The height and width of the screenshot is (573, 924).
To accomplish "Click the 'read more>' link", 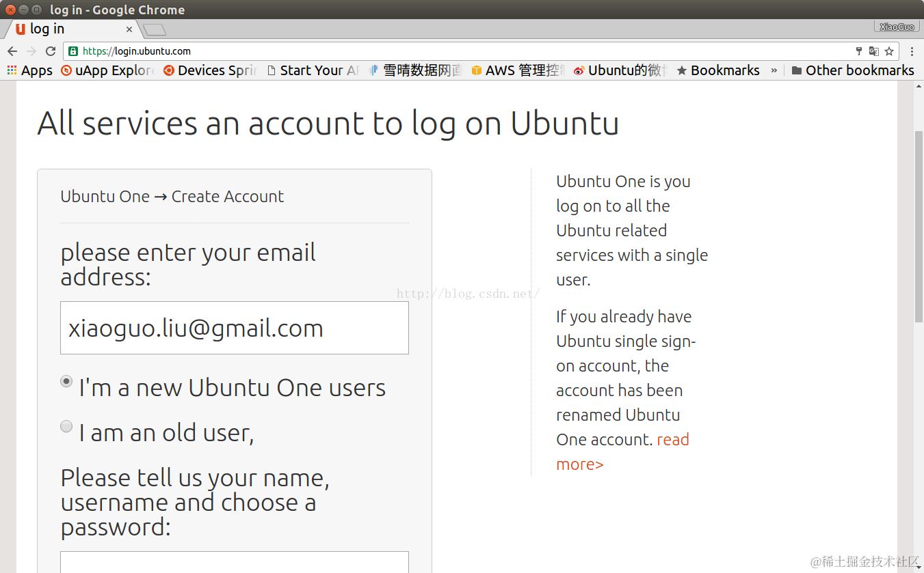I will pyautogui.click(x=622, y=451).
